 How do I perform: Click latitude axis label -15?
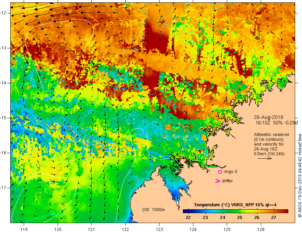tap(4, 118)
